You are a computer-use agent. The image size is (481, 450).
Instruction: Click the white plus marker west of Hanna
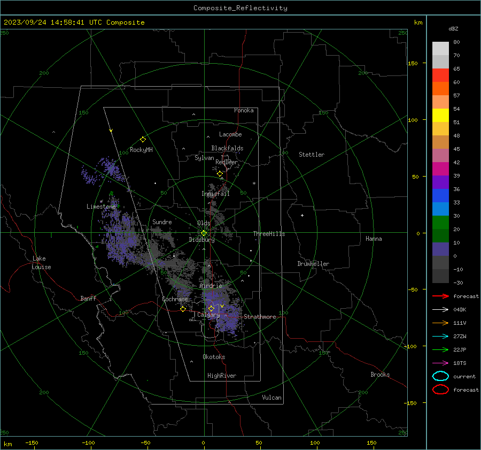point(302,215)
